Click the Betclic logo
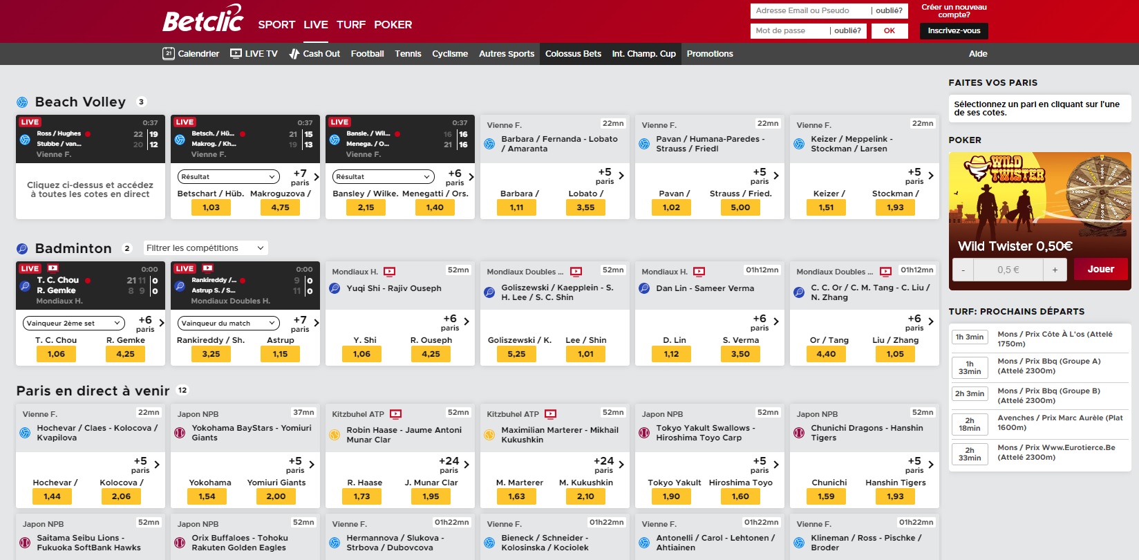Image resolution: width=1139 pixels, height=560 pixels. click(x=203, y=19)
